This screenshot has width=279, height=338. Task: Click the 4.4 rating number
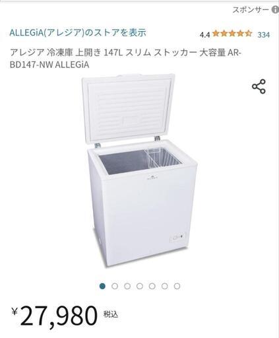[204, 34]
